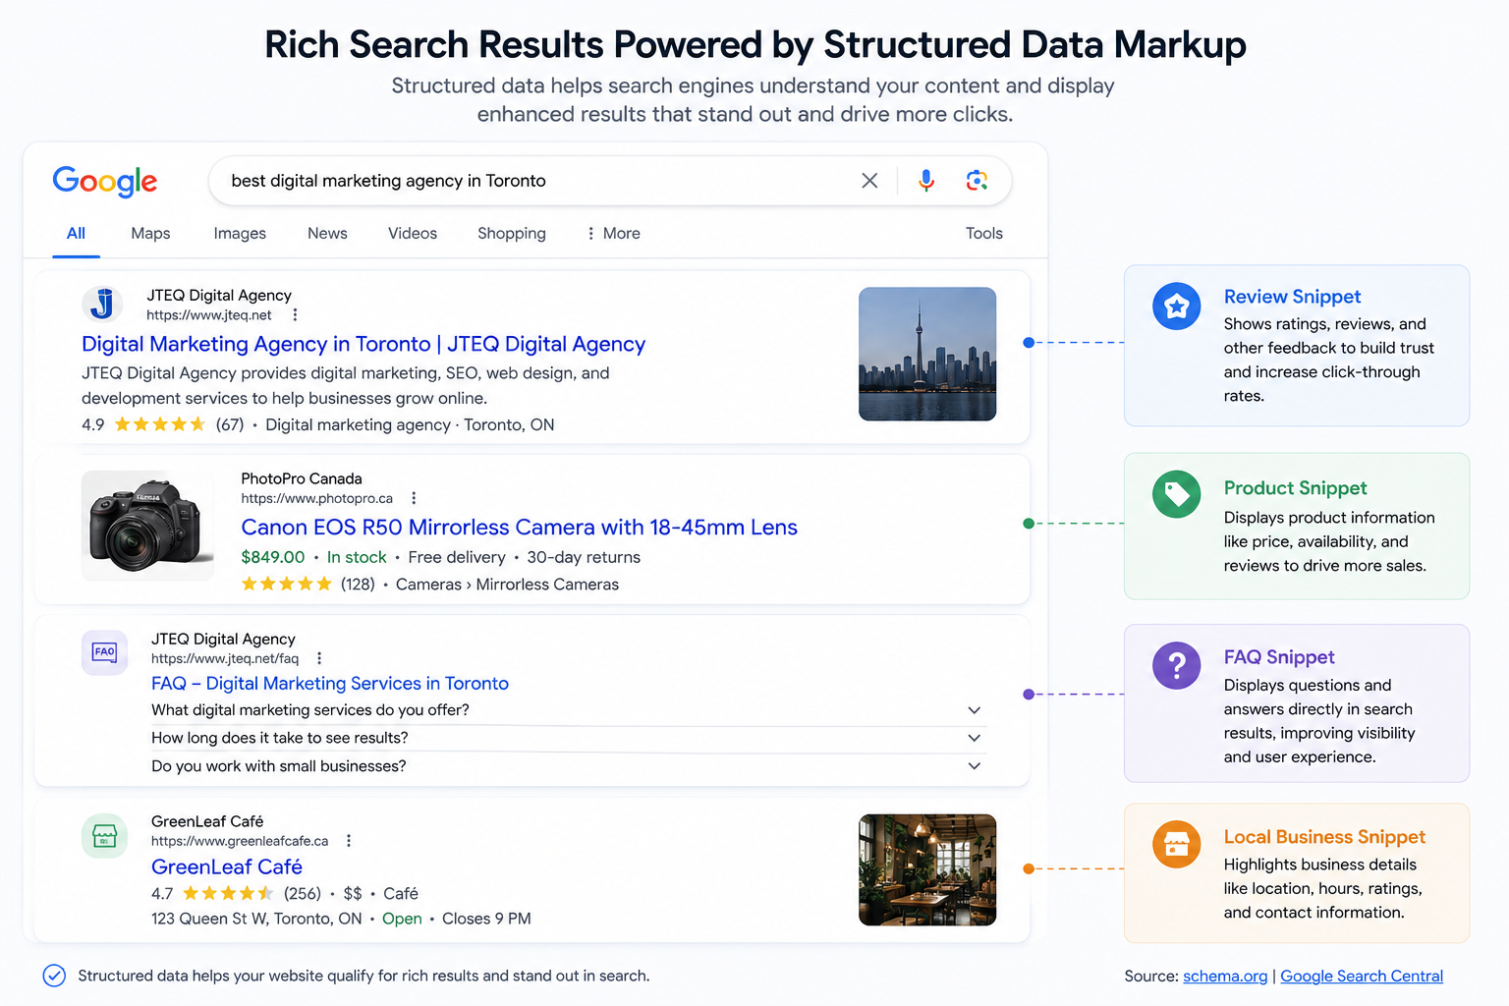Open options menu next to jteq.net/faq URL
1509x1006 pixels.
tap(319, 658)
